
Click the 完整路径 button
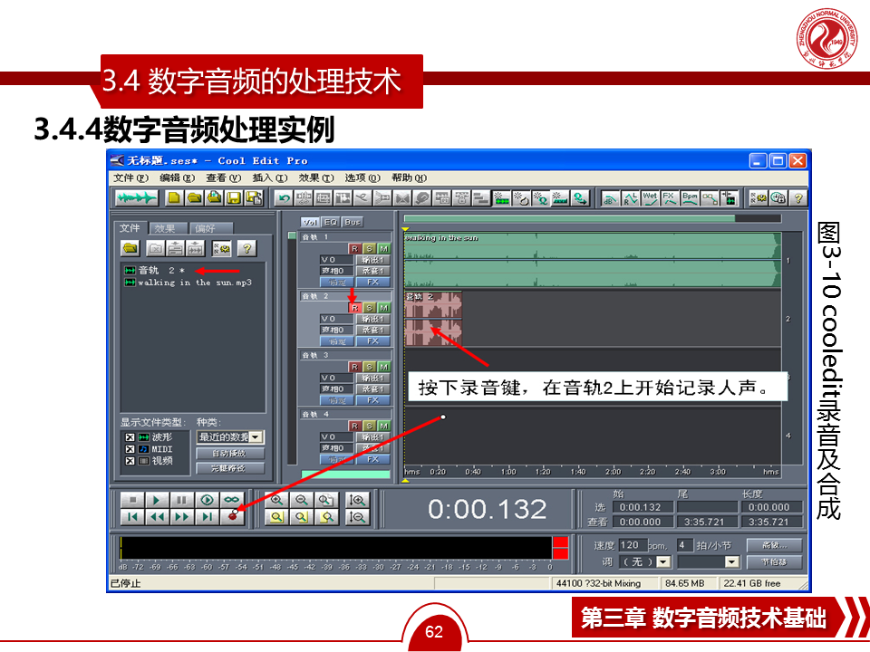[x=229, y=468]
